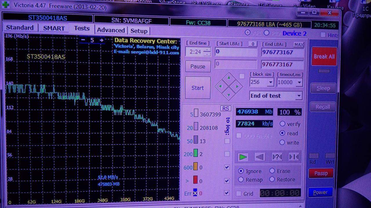
Task: Toggle log checkbox for 200 ms blocks
Action: (x=227, y=154)
